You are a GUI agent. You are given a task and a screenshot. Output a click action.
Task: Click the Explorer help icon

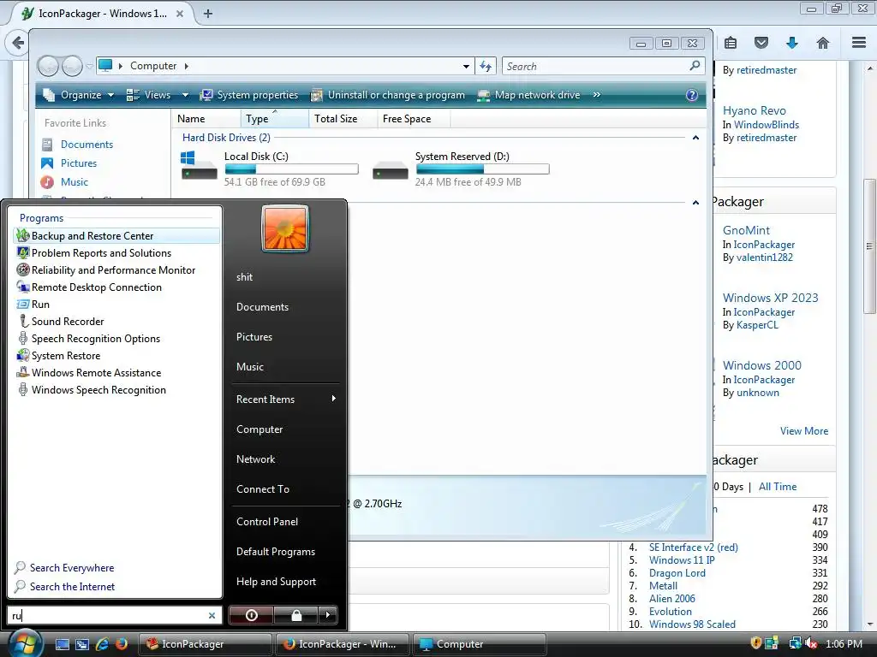[x=692, y=95]
